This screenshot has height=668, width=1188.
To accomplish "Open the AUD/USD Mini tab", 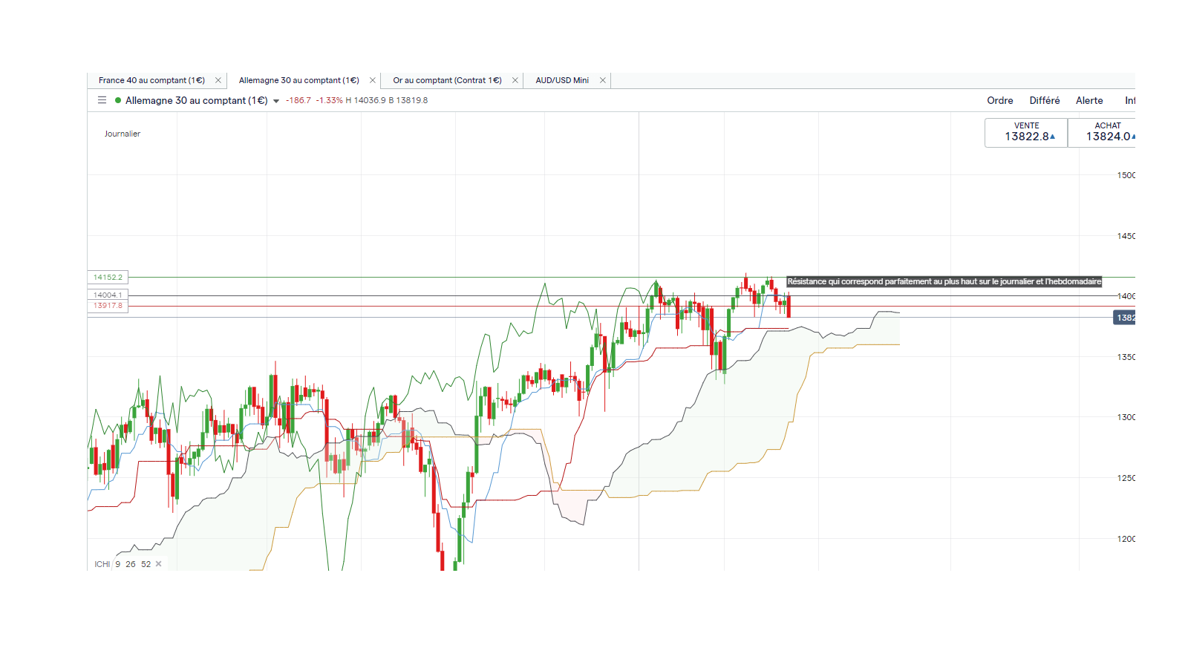I will 562,80.
